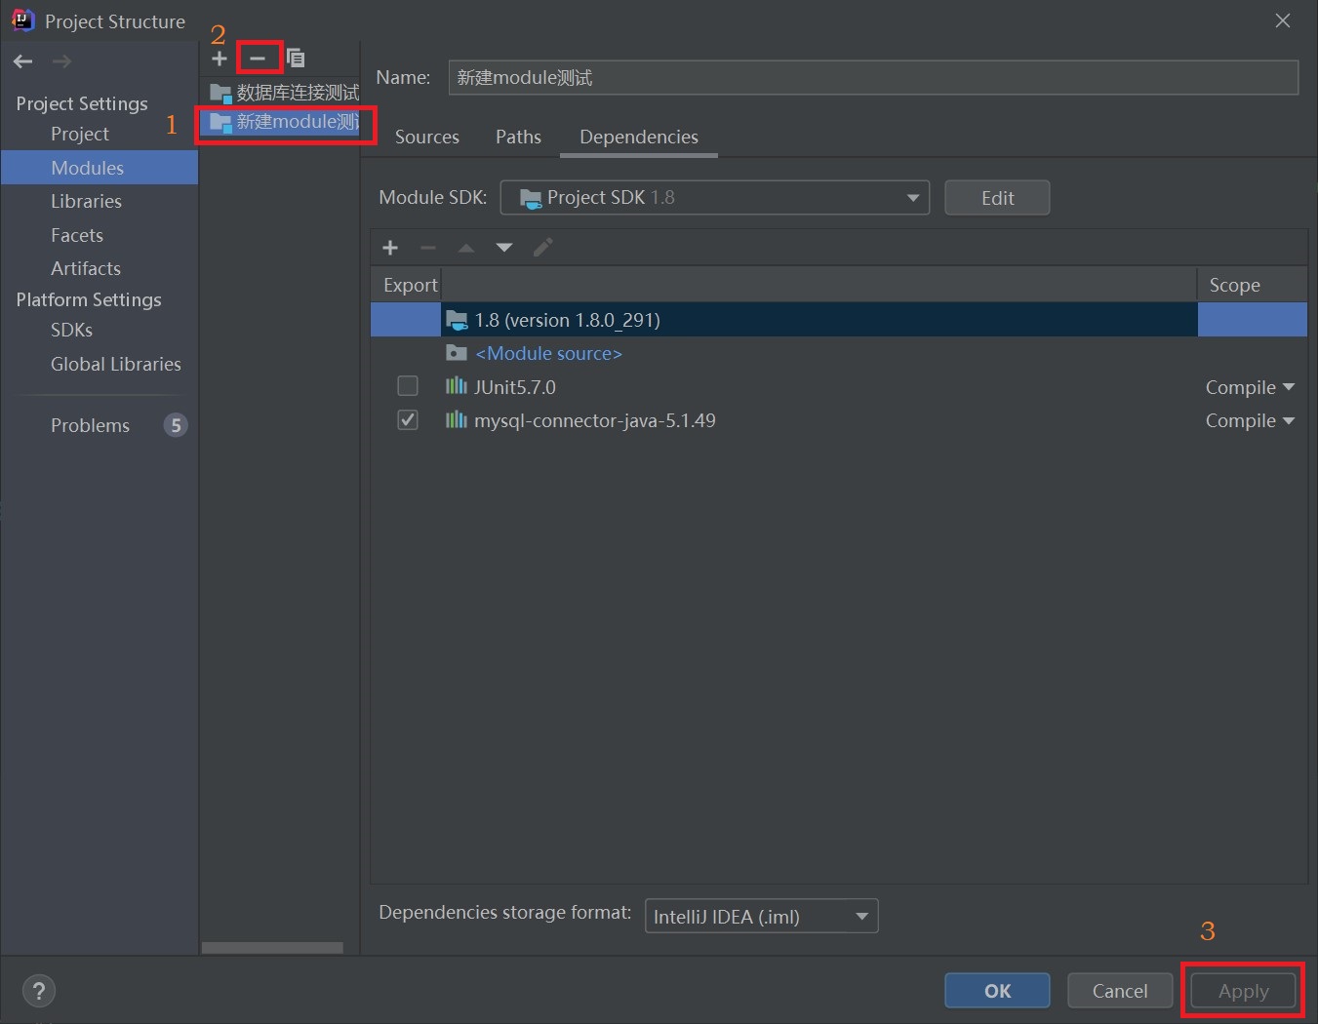
Task: Click the Problems count badge 5
Action: click(176, 425)
